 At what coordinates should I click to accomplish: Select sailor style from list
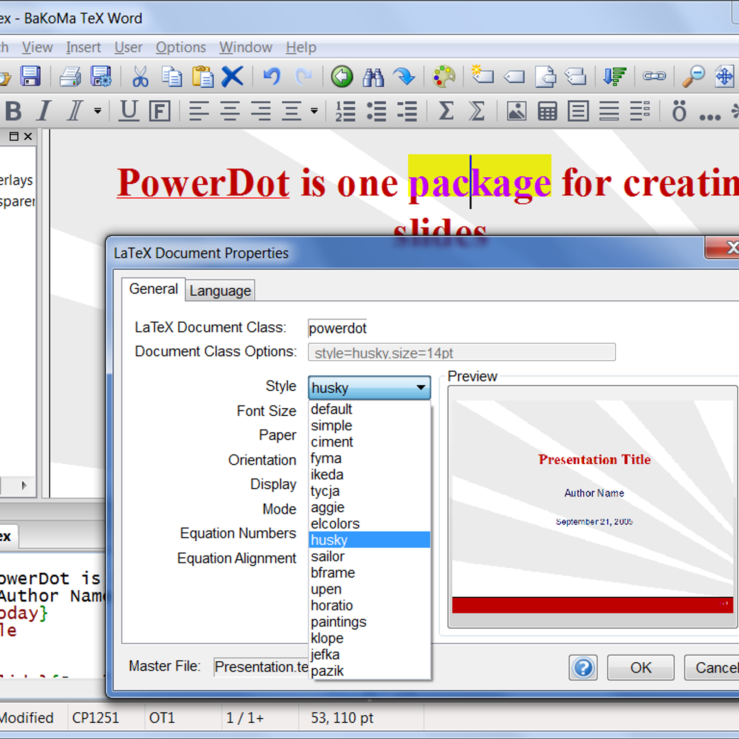point(369,557)
